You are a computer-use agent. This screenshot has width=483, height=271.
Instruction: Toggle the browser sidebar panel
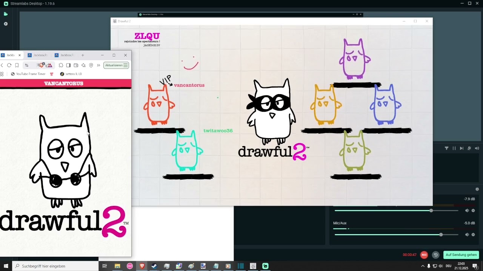[68, 65]
